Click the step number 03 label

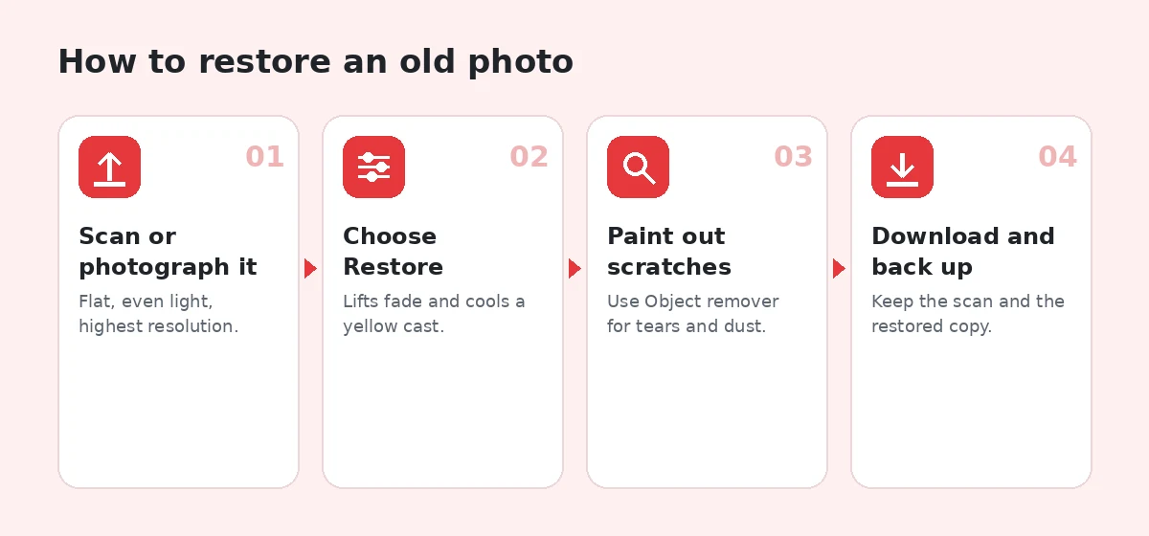pyautogui.click(x=794, y=157)
